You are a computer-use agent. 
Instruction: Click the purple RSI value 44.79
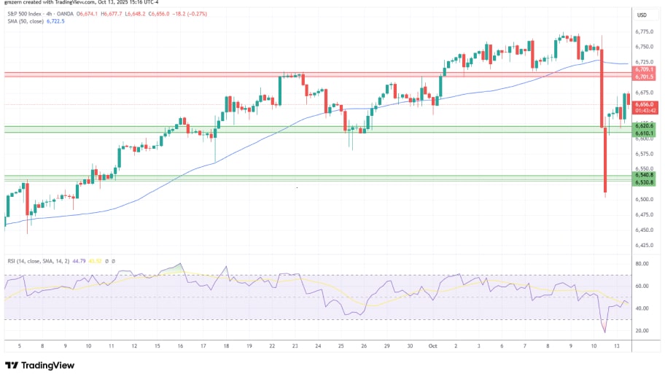[79, 260]
